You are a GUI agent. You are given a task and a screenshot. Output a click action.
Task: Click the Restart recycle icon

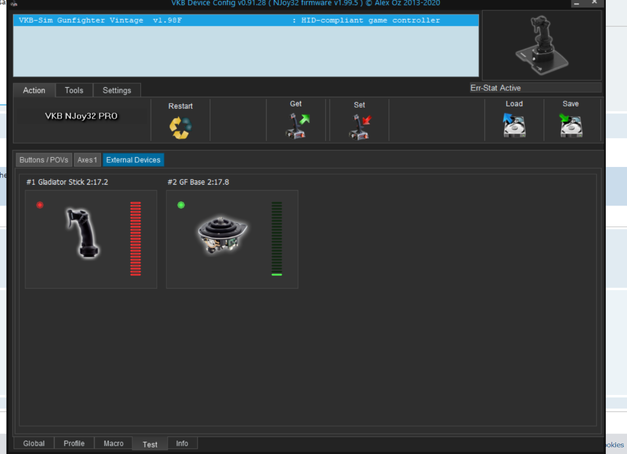(180, 128)
